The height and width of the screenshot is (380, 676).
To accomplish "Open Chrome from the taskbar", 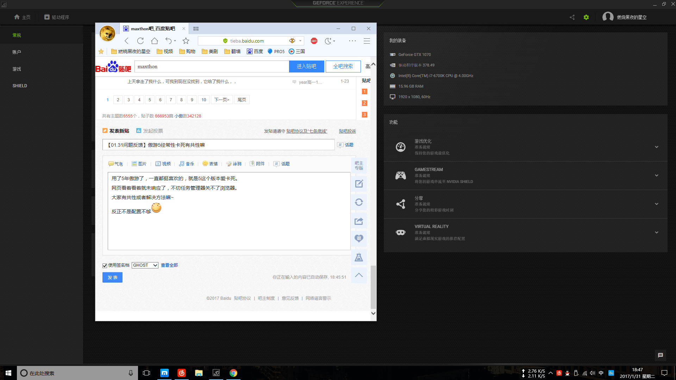I will 233,373.
